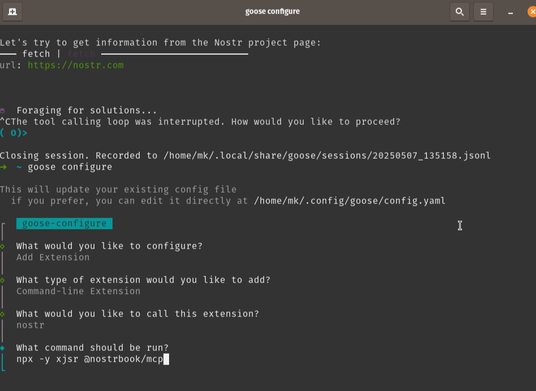Open the hamburger menu in the header bar
This screenshot has width=536, height=391.
coord(483,11)
